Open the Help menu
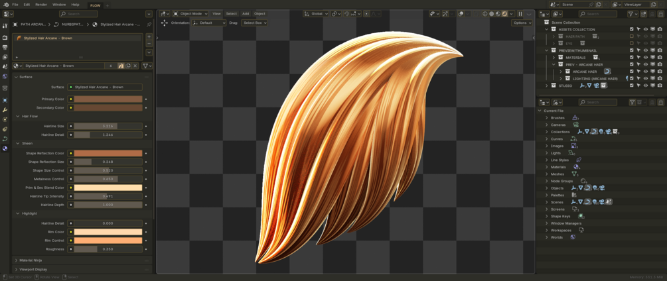 (x=75, y=4)
